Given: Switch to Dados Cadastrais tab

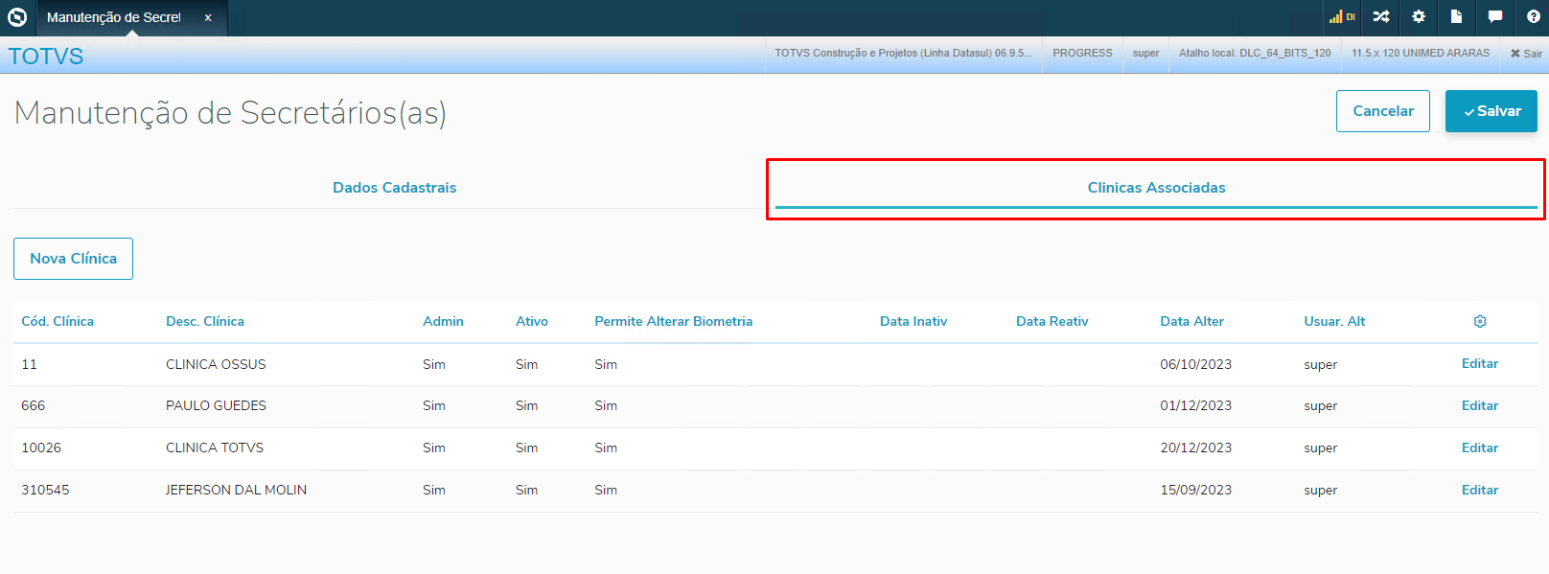Looking at the screenshot, I should click(x=394, y=188).
